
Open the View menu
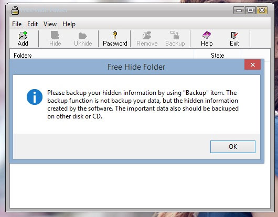point(50,24)
